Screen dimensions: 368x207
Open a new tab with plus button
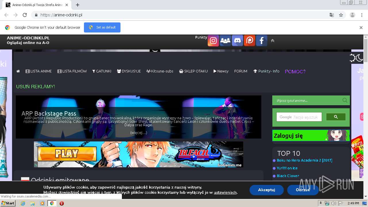[78, 5]
